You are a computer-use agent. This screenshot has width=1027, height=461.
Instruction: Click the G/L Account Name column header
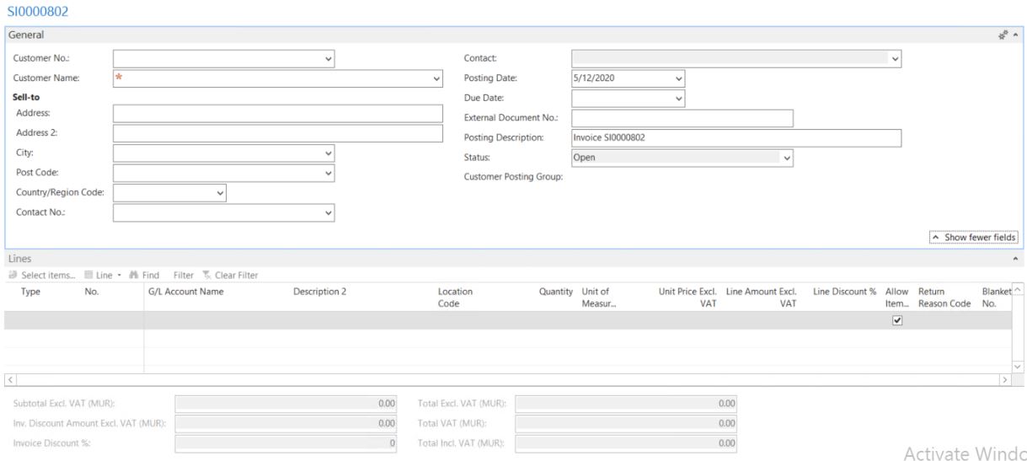tap(185, 292)
